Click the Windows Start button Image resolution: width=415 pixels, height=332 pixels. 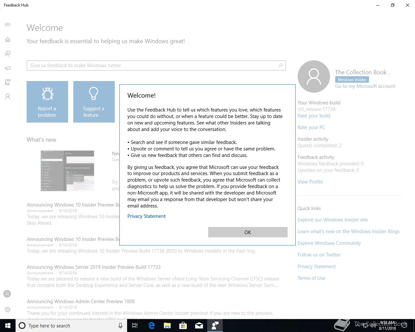point(8,326)
